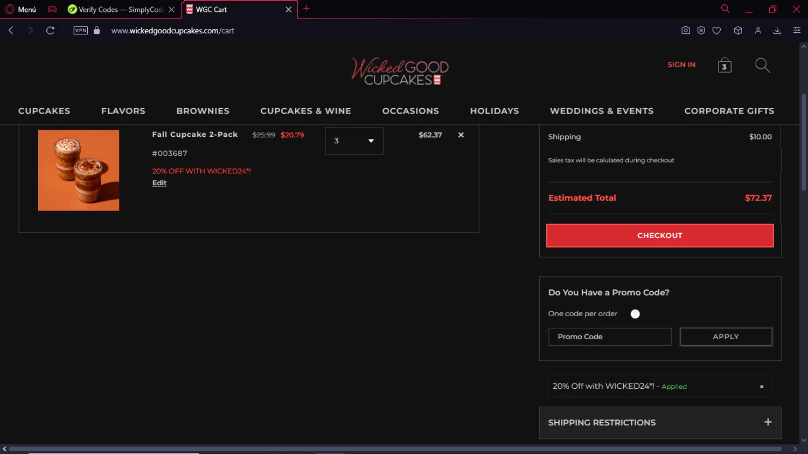The height and width of the screenshot is (454, 808).
Task: Click the promo code help question icon
Action: [635, 314]
